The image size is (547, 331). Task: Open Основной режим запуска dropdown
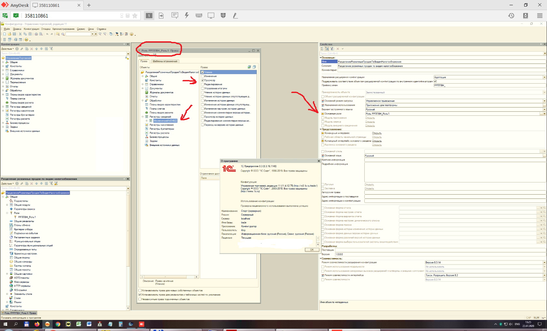(x=544, y=101)
